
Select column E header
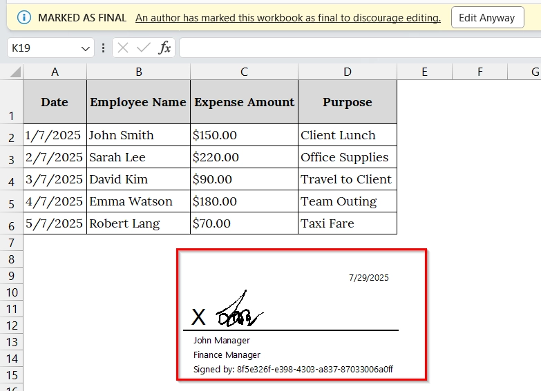(x=424, y=72)
